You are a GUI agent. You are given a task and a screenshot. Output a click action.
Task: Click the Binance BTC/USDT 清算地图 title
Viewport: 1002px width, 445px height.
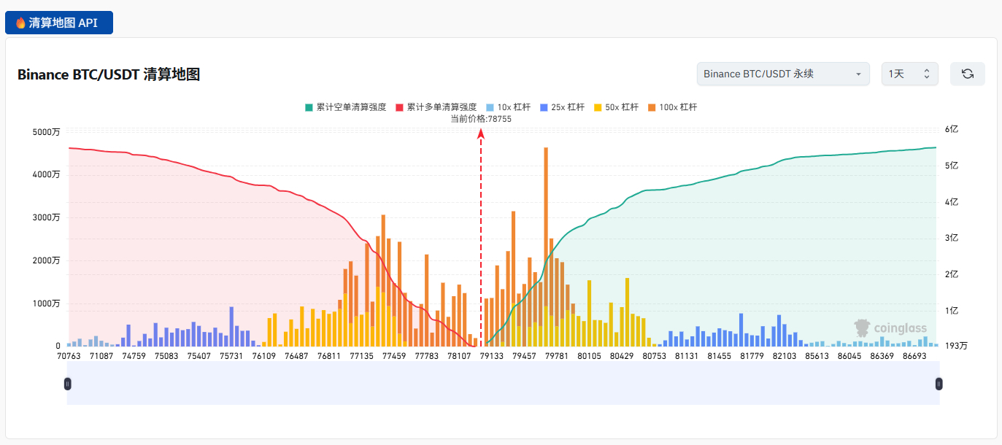(109, 74)
